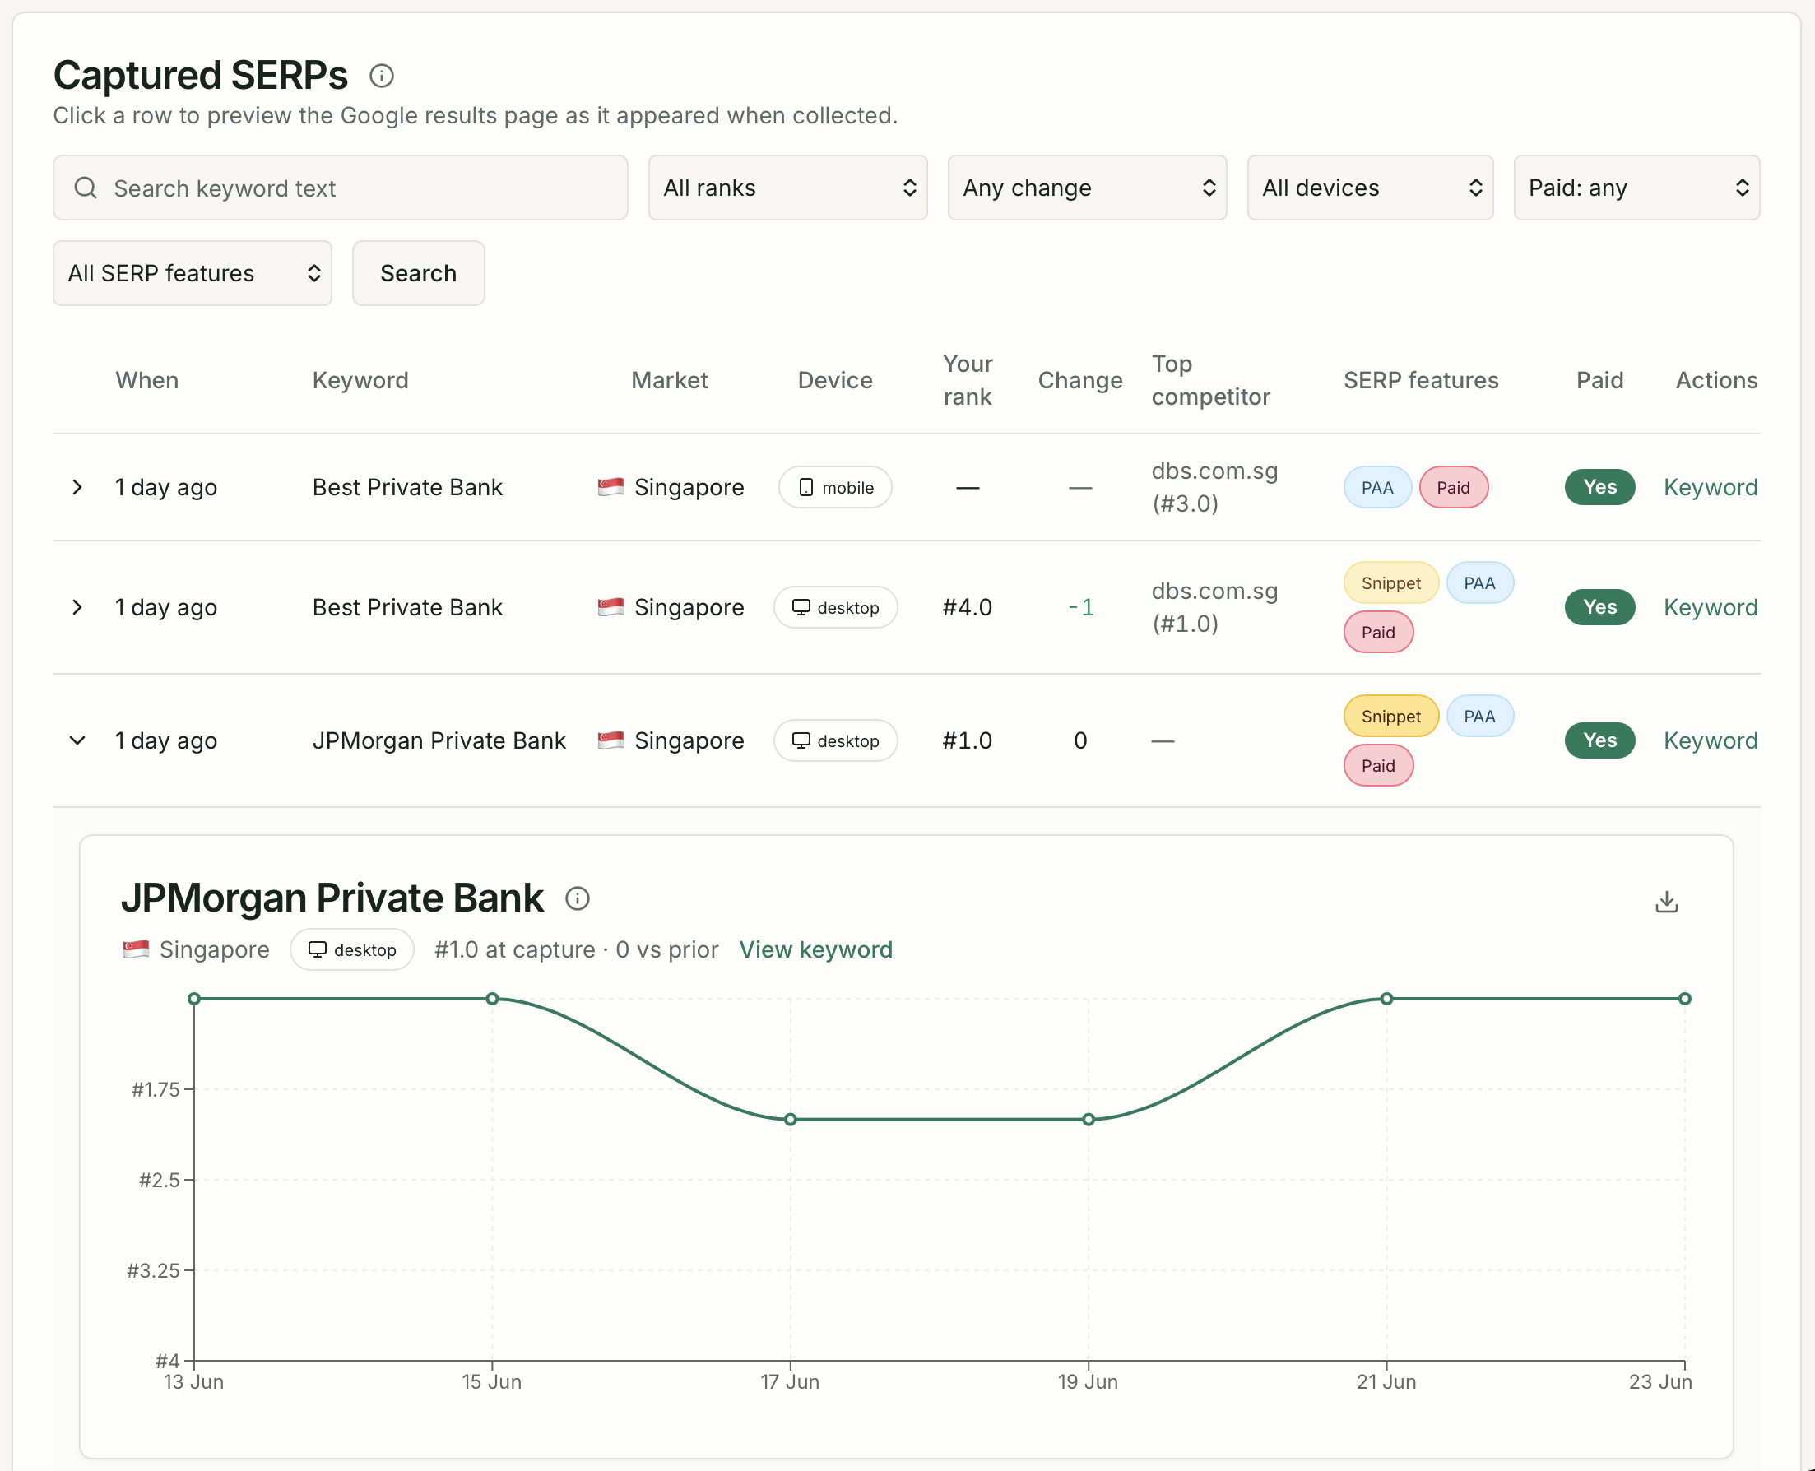
Task: Click the Device column header
Action: [834, 380]
